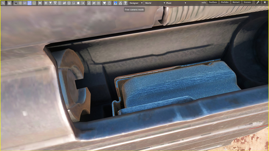Click the filled down triangle icon
The image size is (269, 151).
[51, 3]
